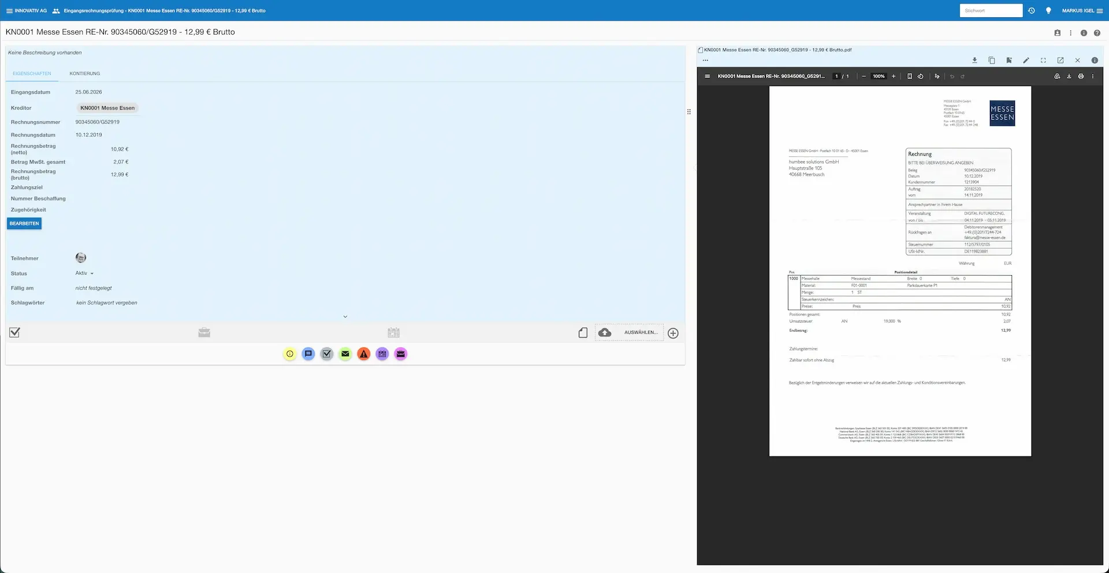The image size is (1109, 573).
Task: Open the question mark help icon
Action: click(1097, 33)
